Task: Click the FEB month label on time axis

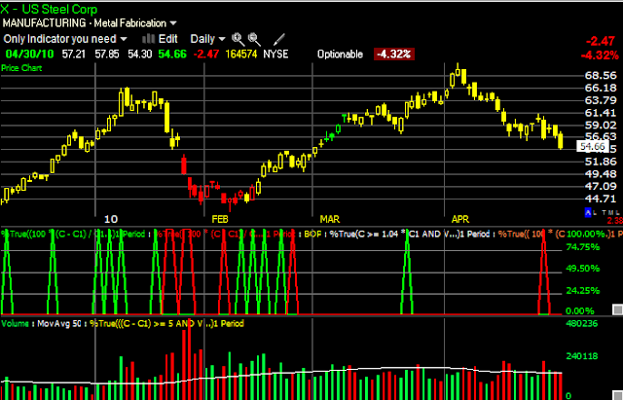Action: [x=220, y=219]
